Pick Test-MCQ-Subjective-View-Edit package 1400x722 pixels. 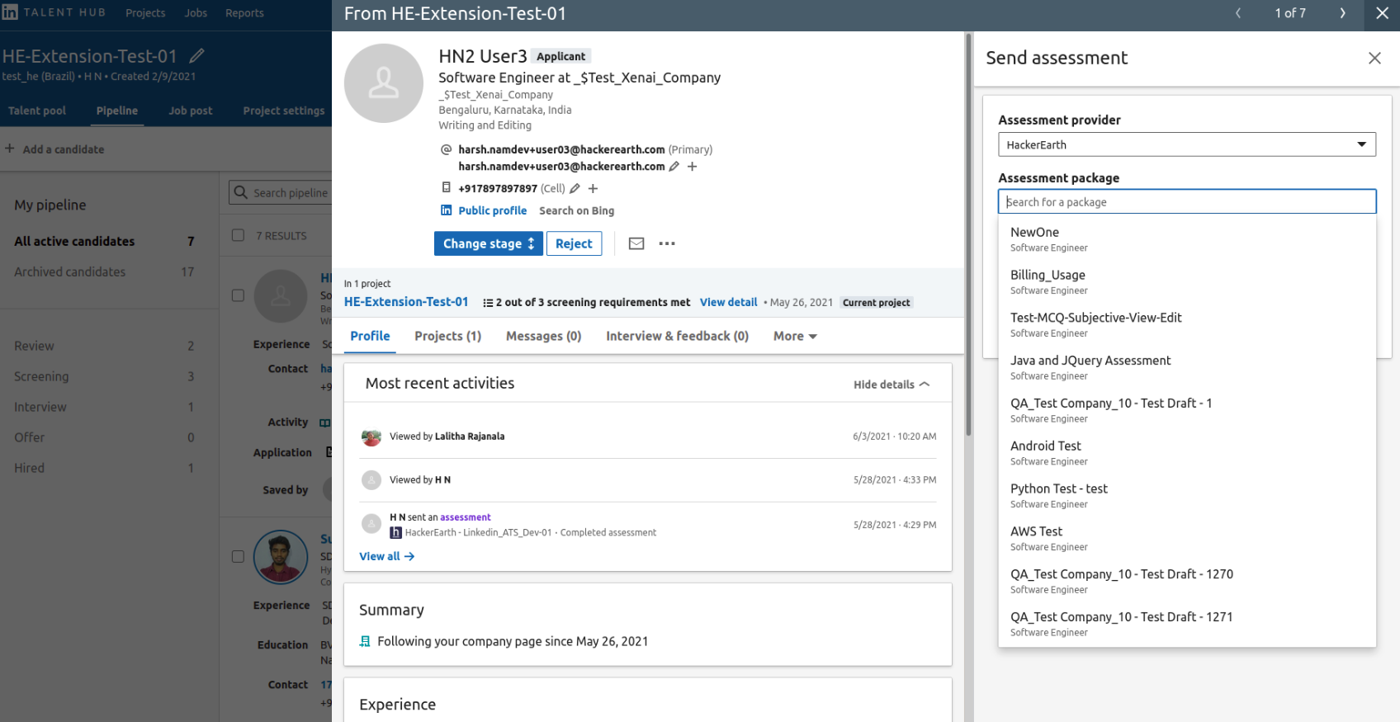click(x=1187, y=325)
